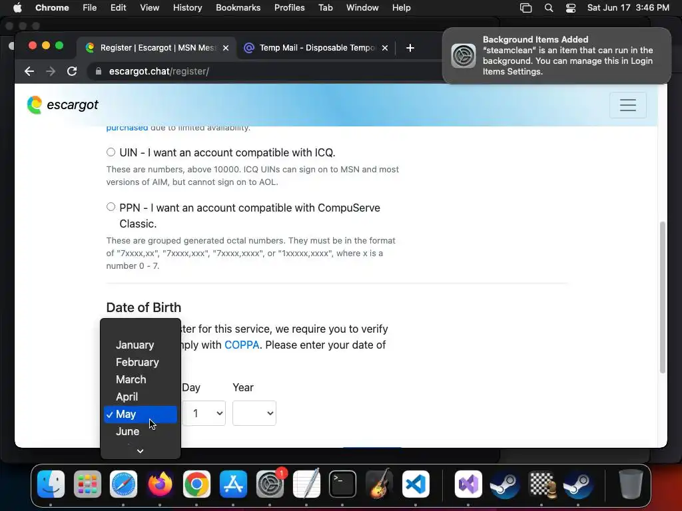Open Steam icon right of Chess in Dock

click(x=578, y=484)
